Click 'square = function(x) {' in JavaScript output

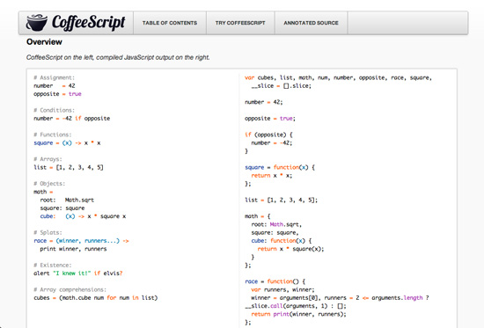point(280,168)
